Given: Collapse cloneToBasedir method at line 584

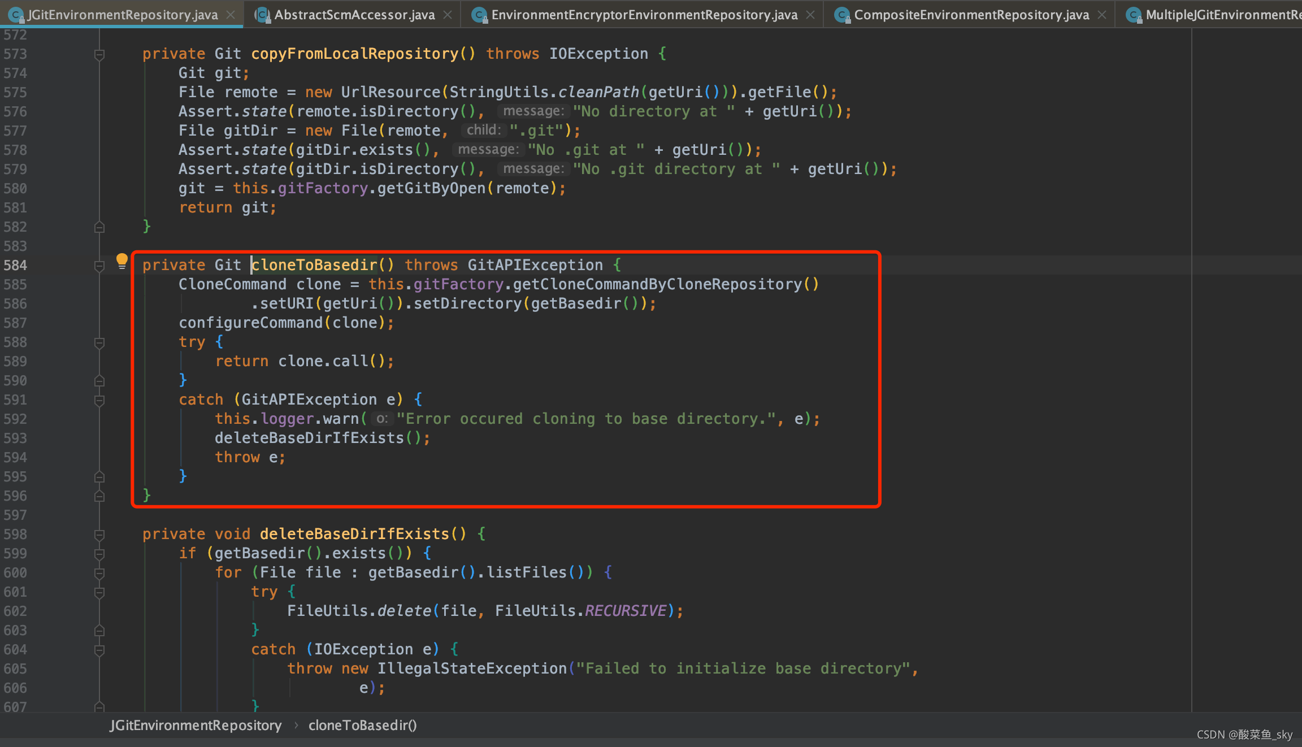Looking at the screenshot, I should click(99, 266).
